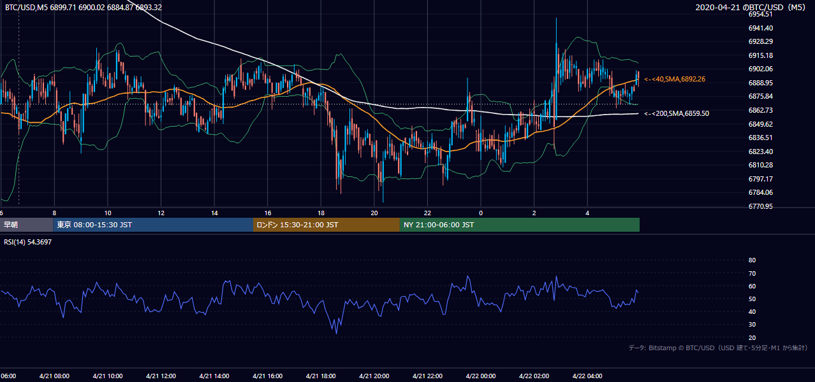
Task: Click RSI scale level 70
Action: 752,273
